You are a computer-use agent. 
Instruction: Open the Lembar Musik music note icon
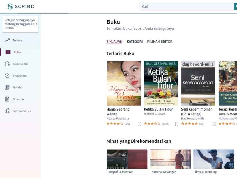click(x=7, y=111)
